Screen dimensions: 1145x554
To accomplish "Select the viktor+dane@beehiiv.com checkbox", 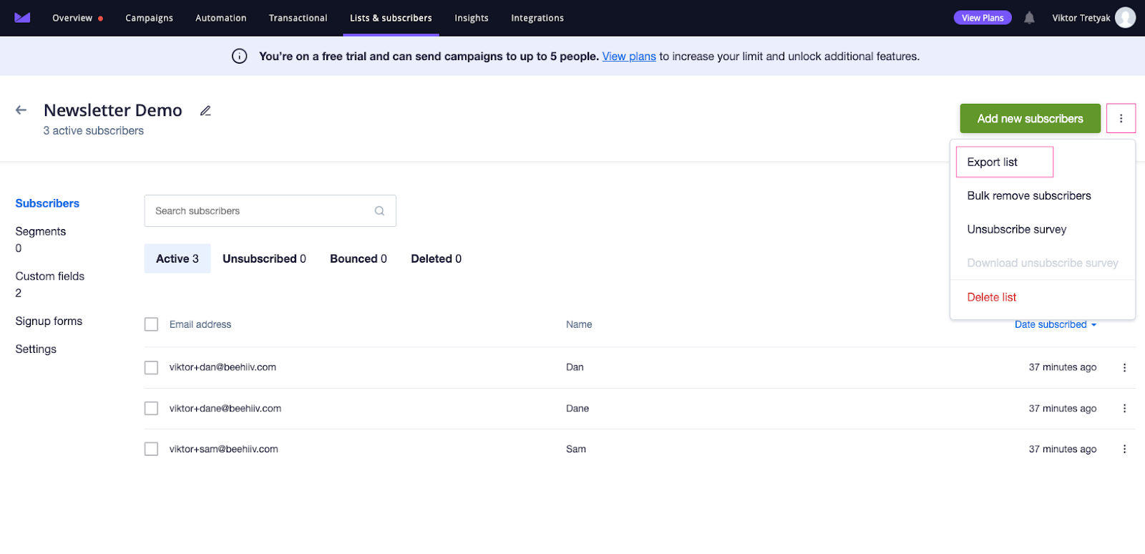I will (x=151, y=409).
